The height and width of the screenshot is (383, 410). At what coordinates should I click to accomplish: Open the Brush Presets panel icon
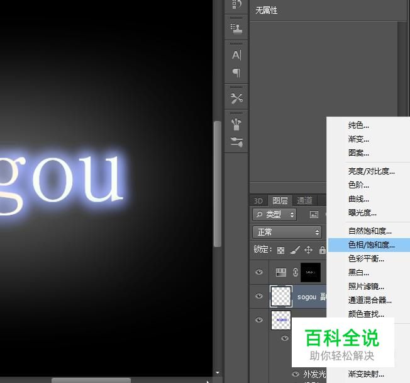pos(236,142)
